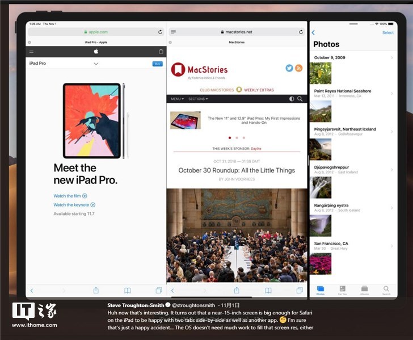Open Apple shopping bag
413x340 pixels.
(x=161, y=52)
